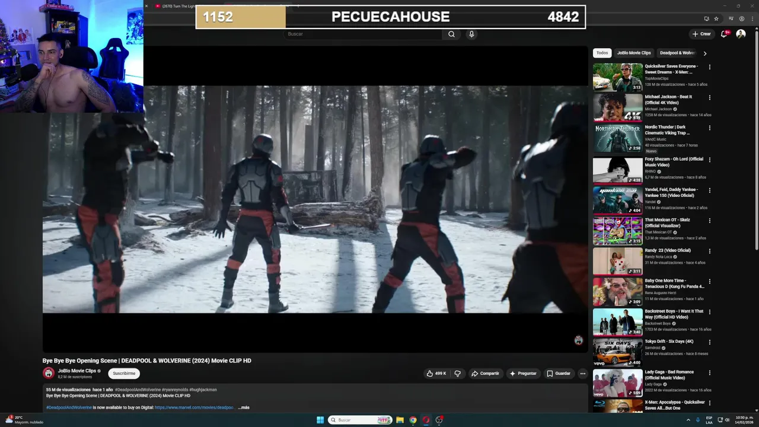Click Windows taskbar Buscar search box

pos(361,420)
